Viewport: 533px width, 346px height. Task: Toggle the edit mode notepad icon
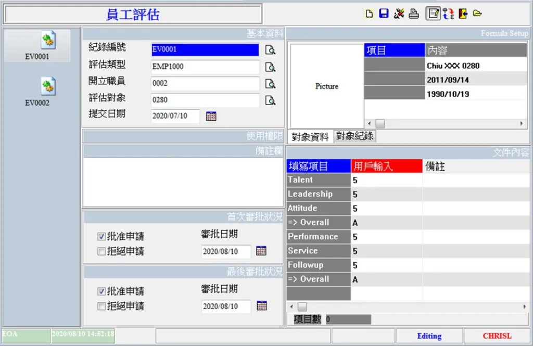pyautogui.click(x=433, y=14)
